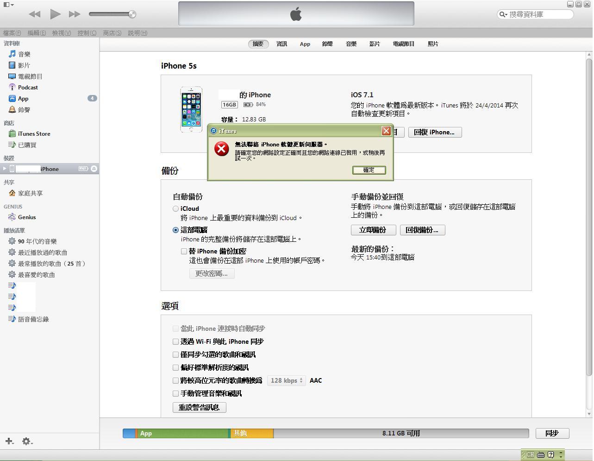This screenshot has width=594, height=461.
Task: Open the 商店(S) menu
Action: [x=112, y=33]
